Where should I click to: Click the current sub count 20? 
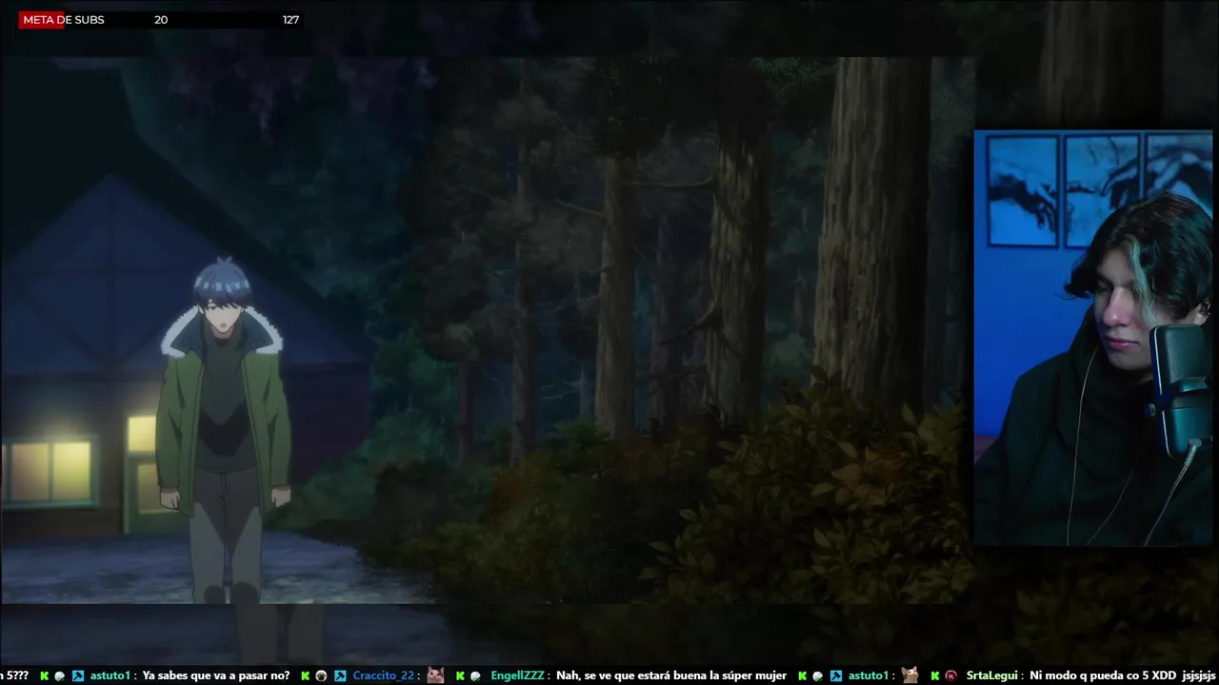pyautogui.click(x=161, y=20)
